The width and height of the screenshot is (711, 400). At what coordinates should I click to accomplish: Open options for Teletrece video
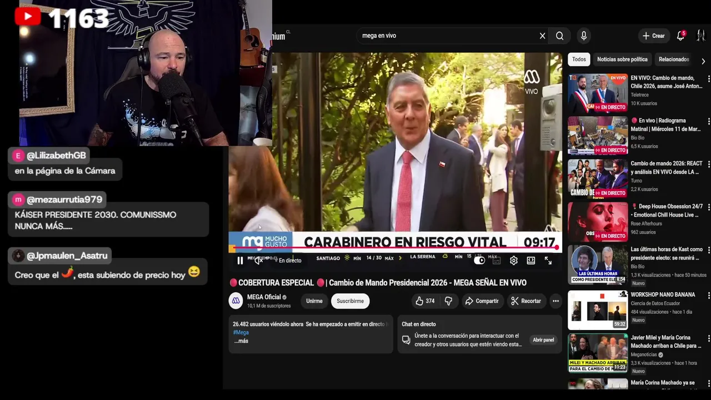(x=708, y=79)
